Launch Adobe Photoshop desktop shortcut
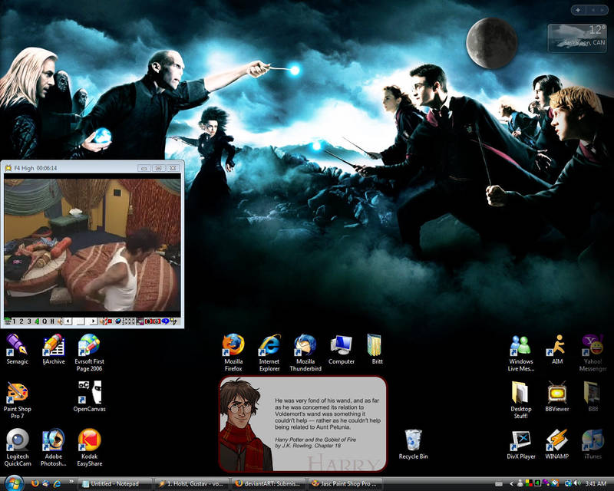This screenshot has width=614, height=491. 53,447
